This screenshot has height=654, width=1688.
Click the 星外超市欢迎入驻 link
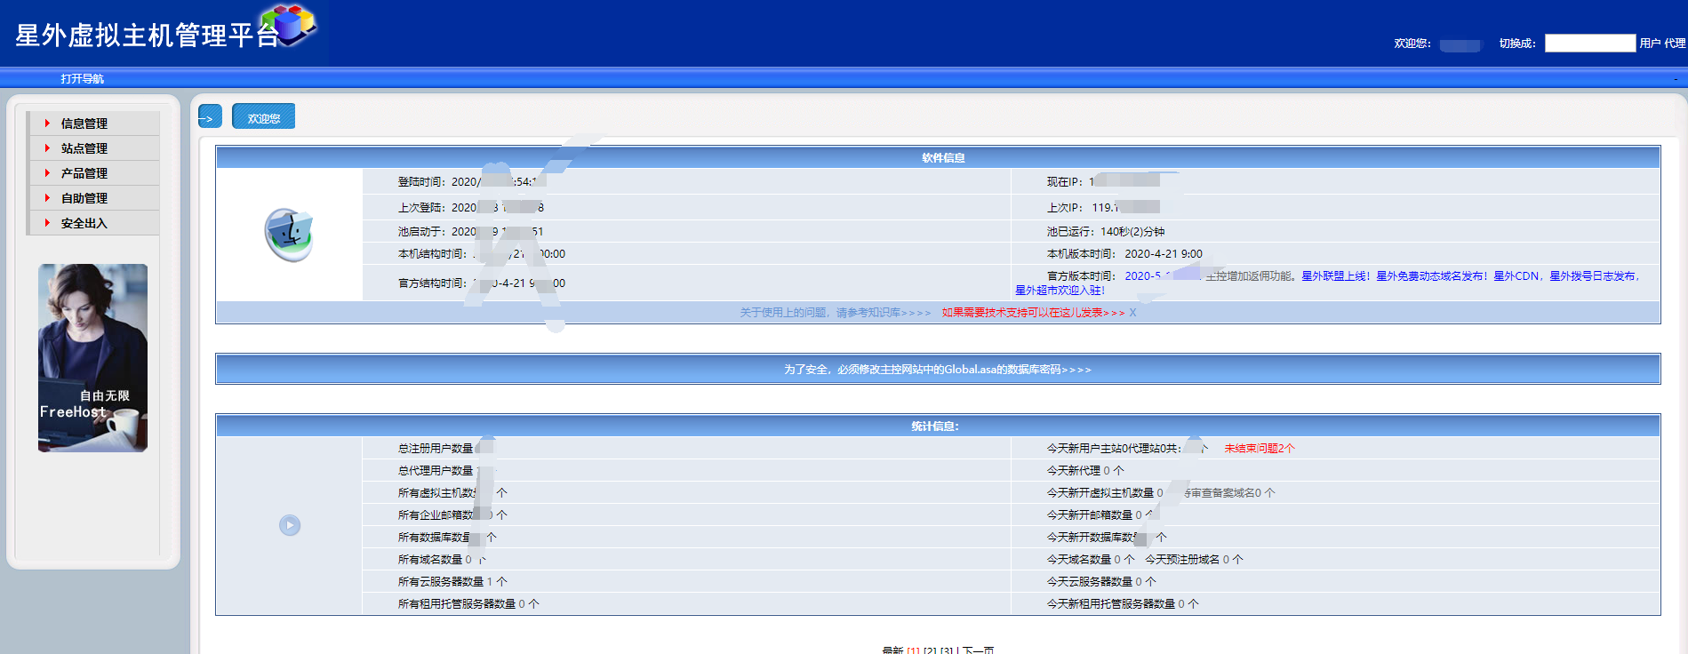(1060, 291)
